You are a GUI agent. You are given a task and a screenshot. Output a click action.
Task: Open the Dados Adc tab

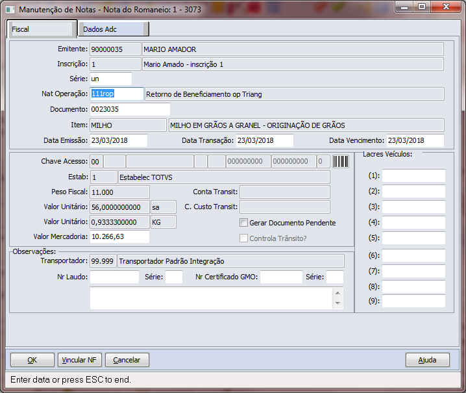click(113, 29)
